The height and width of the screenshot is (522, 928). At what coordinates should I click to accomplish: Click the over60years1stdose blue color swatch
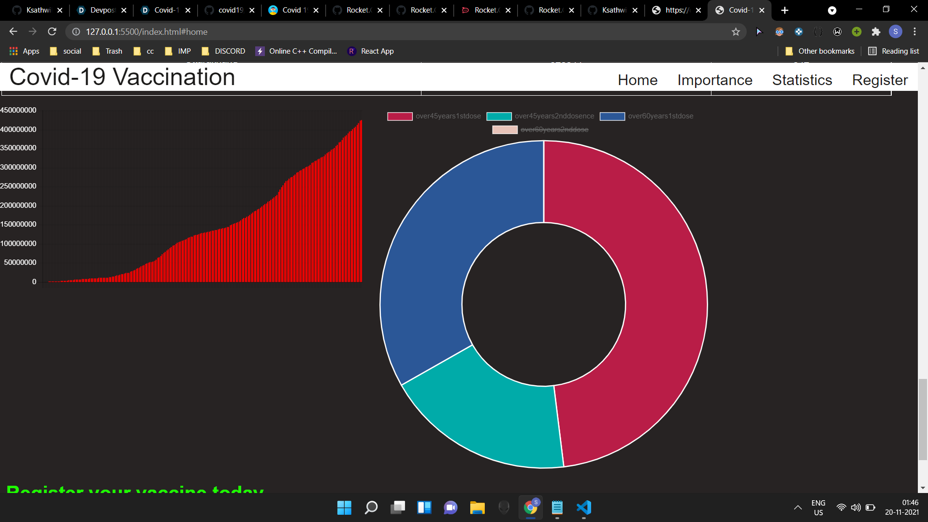(x=612, y=116)
